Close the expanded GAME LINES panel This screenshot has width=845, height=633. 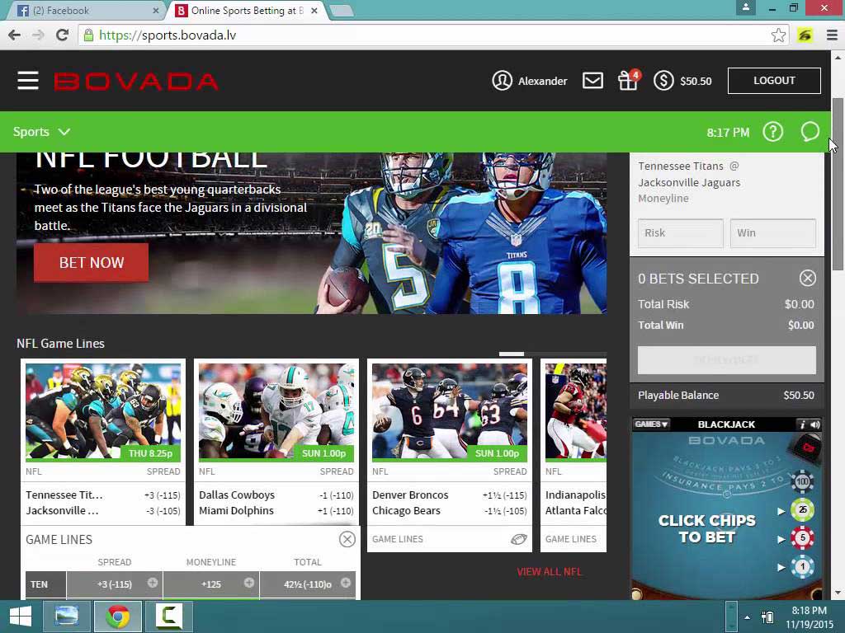click(x=347, y=539)
